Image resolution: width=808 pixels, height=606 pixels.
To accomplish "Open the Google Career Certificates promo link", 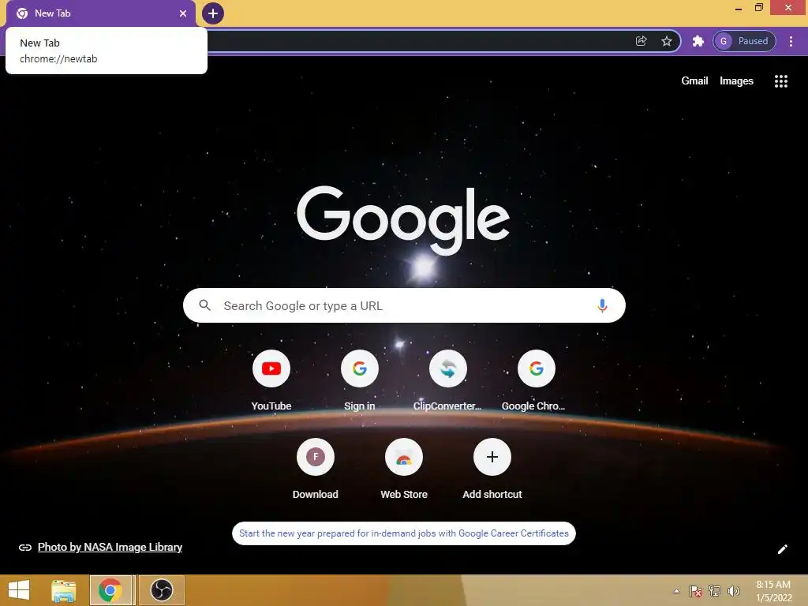I will pos(403,533).
